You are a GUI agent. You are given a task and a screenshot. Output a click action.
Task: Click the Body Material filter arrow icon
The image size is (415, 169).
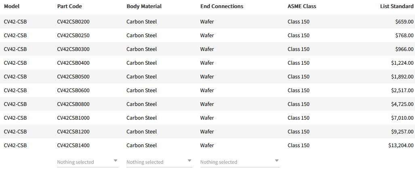pyautogui.click(x=190, y=161)
